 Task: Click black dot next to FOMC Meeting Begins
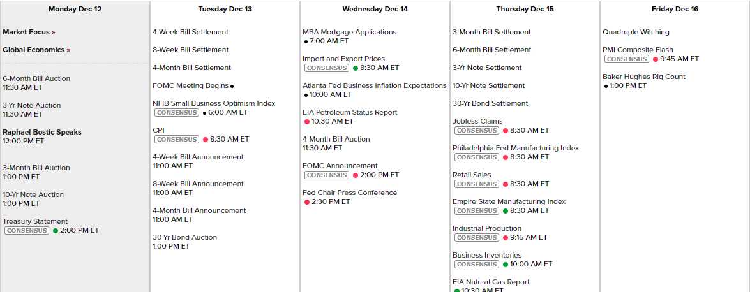pyautogui.click(x=232, y=86)
